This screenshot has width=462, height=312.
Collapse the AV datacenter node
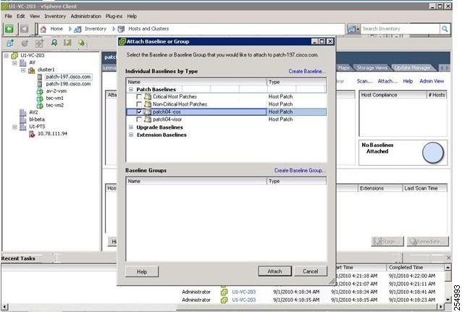[x=14, y=63]
